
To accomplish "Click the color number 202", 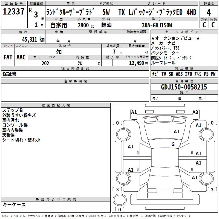I will point(45,63).
